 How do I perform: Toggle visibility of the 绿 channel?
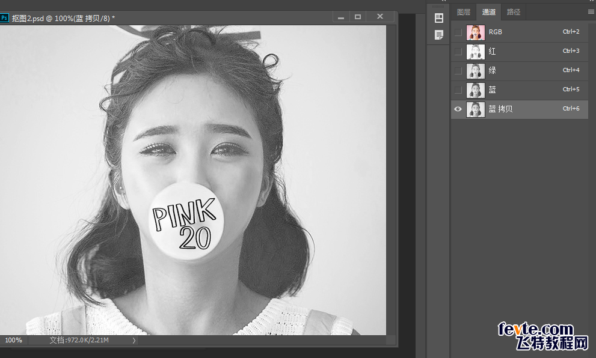458,71
